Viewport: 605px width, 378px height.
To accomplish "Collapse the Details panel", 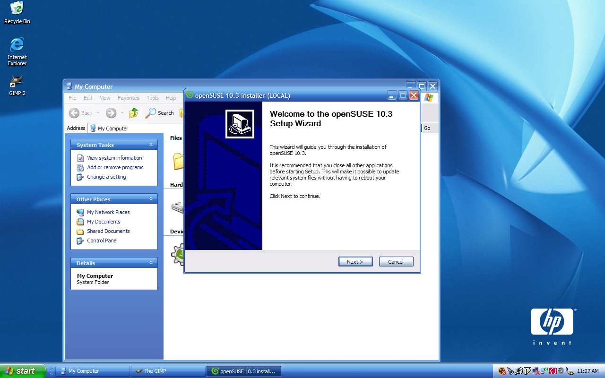I will pyautogui.click(x=151, y=263).
